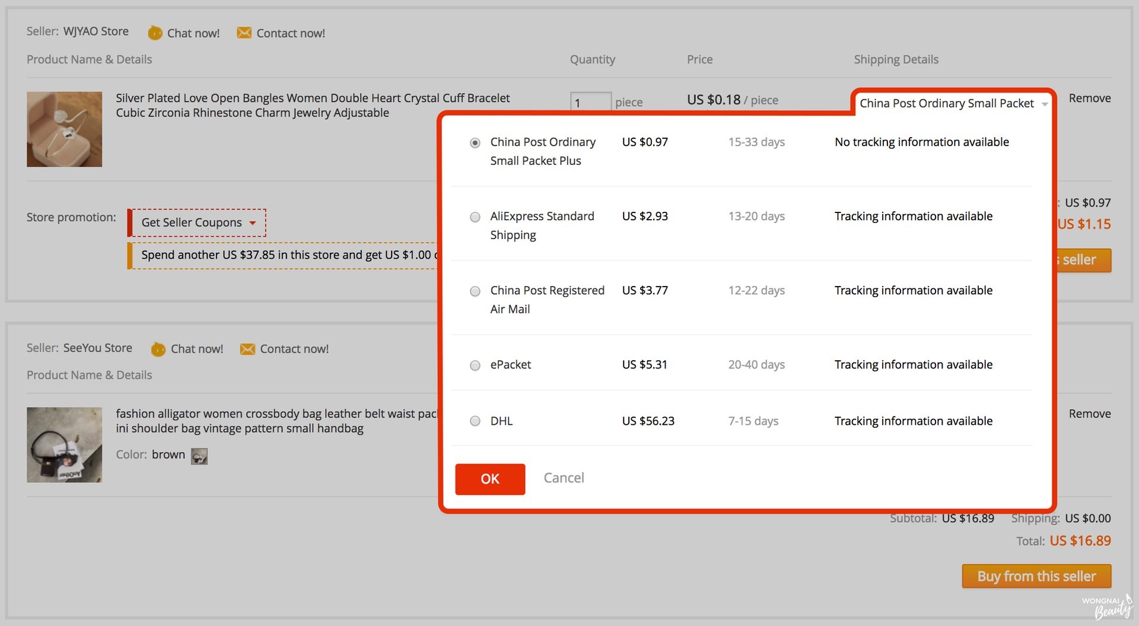Remove the alligator crossbody bag item
Image resolution: width=1139 pixels, height=626 pixels.
[x=1090, y=414]
